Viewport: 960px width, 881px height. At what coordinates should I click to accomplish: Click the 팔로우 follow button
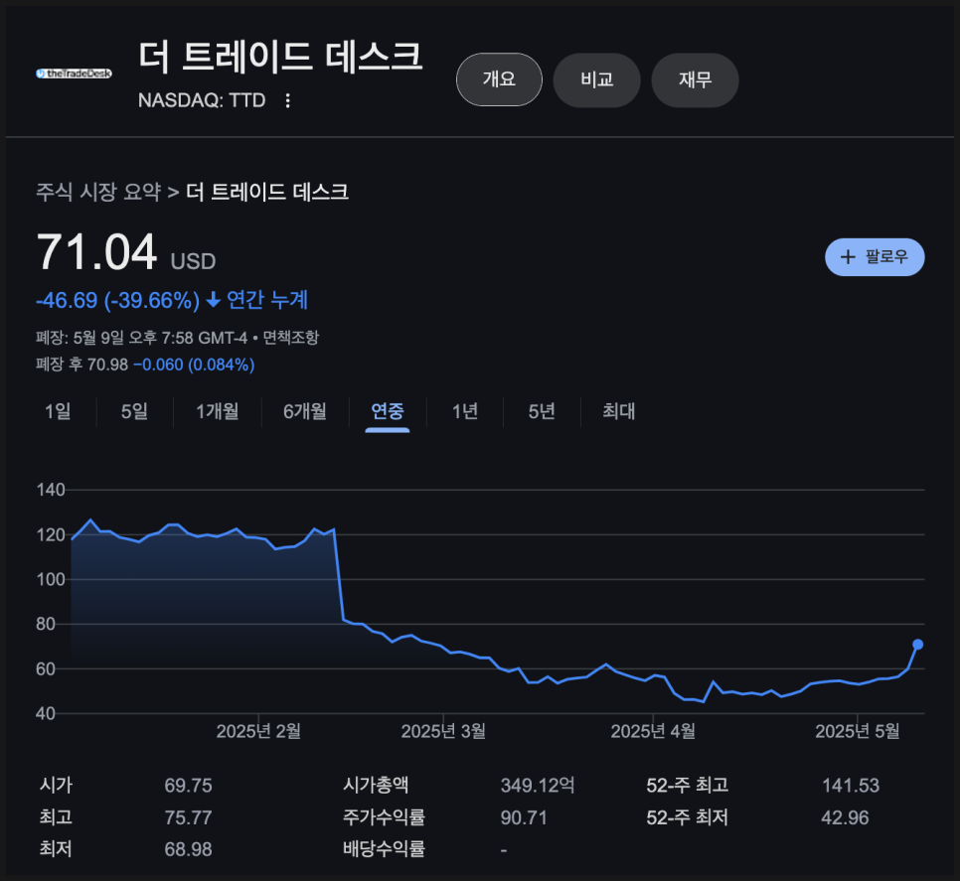[x=875, y=257]
